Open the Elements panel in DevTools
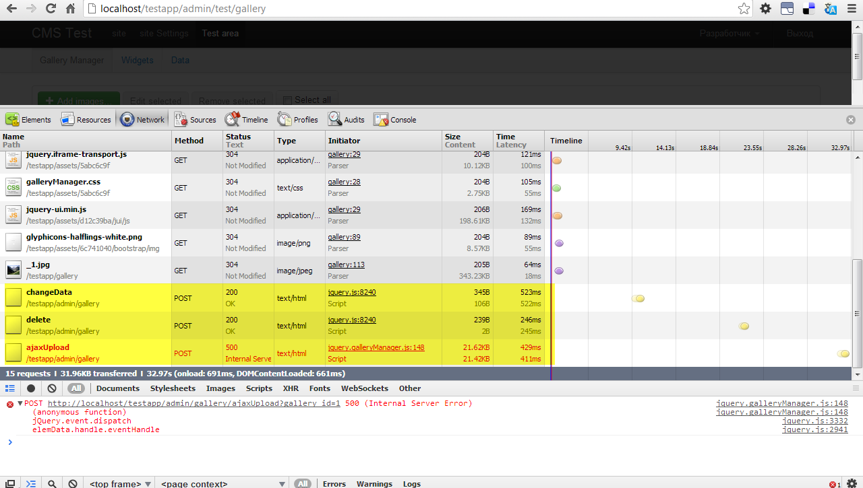 click(28, 120)
